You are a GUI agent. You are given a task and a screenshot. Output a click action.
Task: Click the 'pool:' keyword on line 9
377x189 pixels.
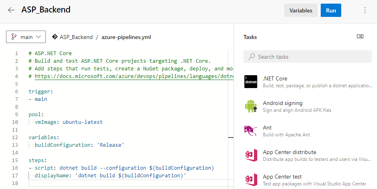coord(36,114)
